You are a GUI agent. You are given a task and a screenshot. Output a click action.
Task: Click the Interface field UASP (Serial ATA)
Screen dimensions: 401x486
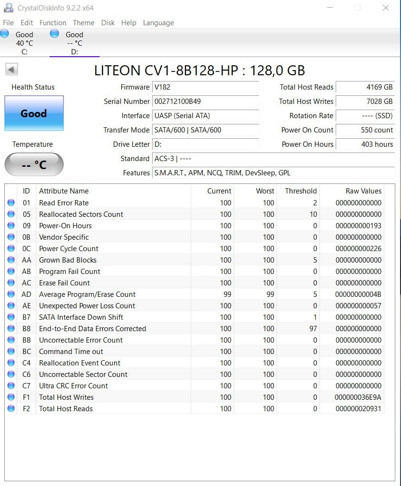206,116
